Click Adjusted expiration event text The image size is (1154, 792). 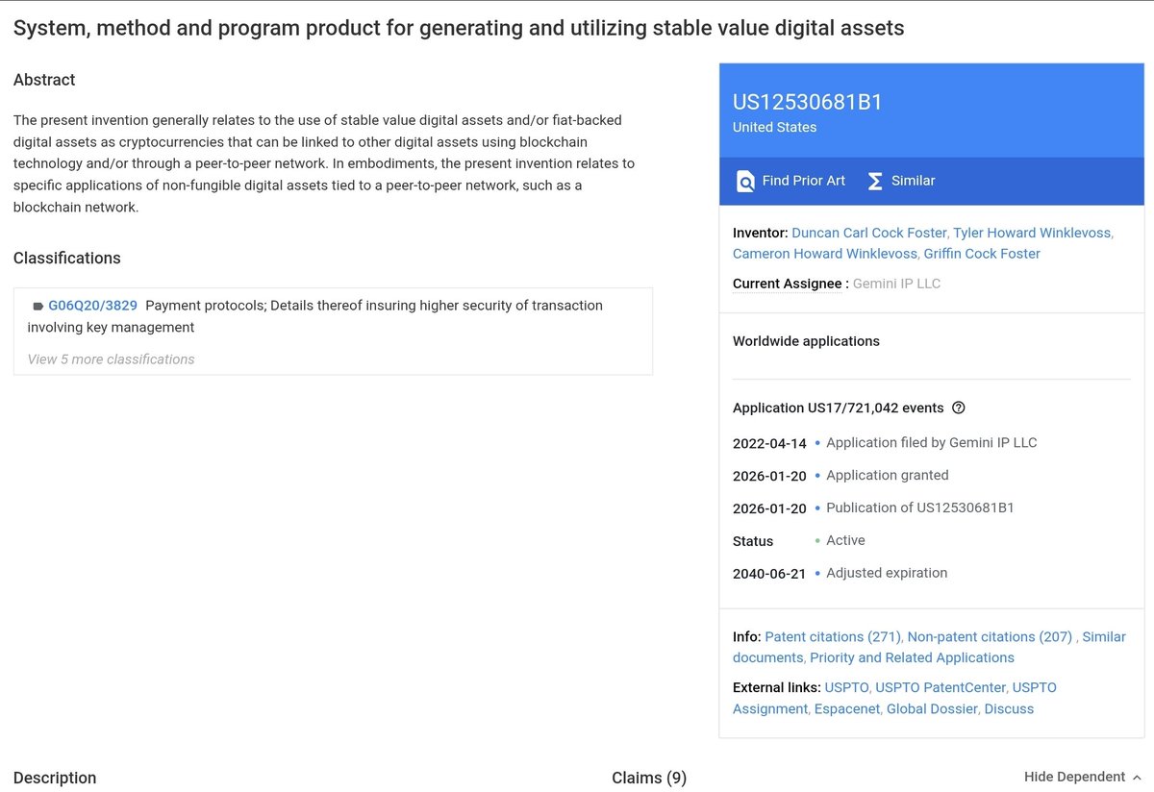click(887, 573)
